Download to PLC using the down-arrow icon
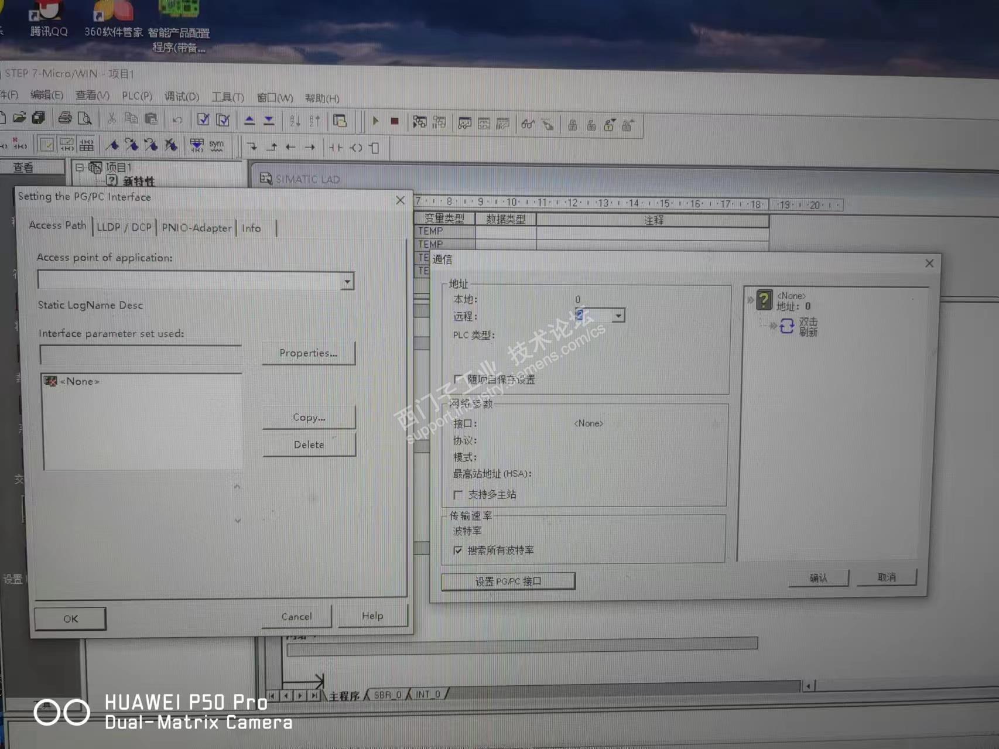The height and width of the screenshot is (749, 999). [x=269, y=121]
